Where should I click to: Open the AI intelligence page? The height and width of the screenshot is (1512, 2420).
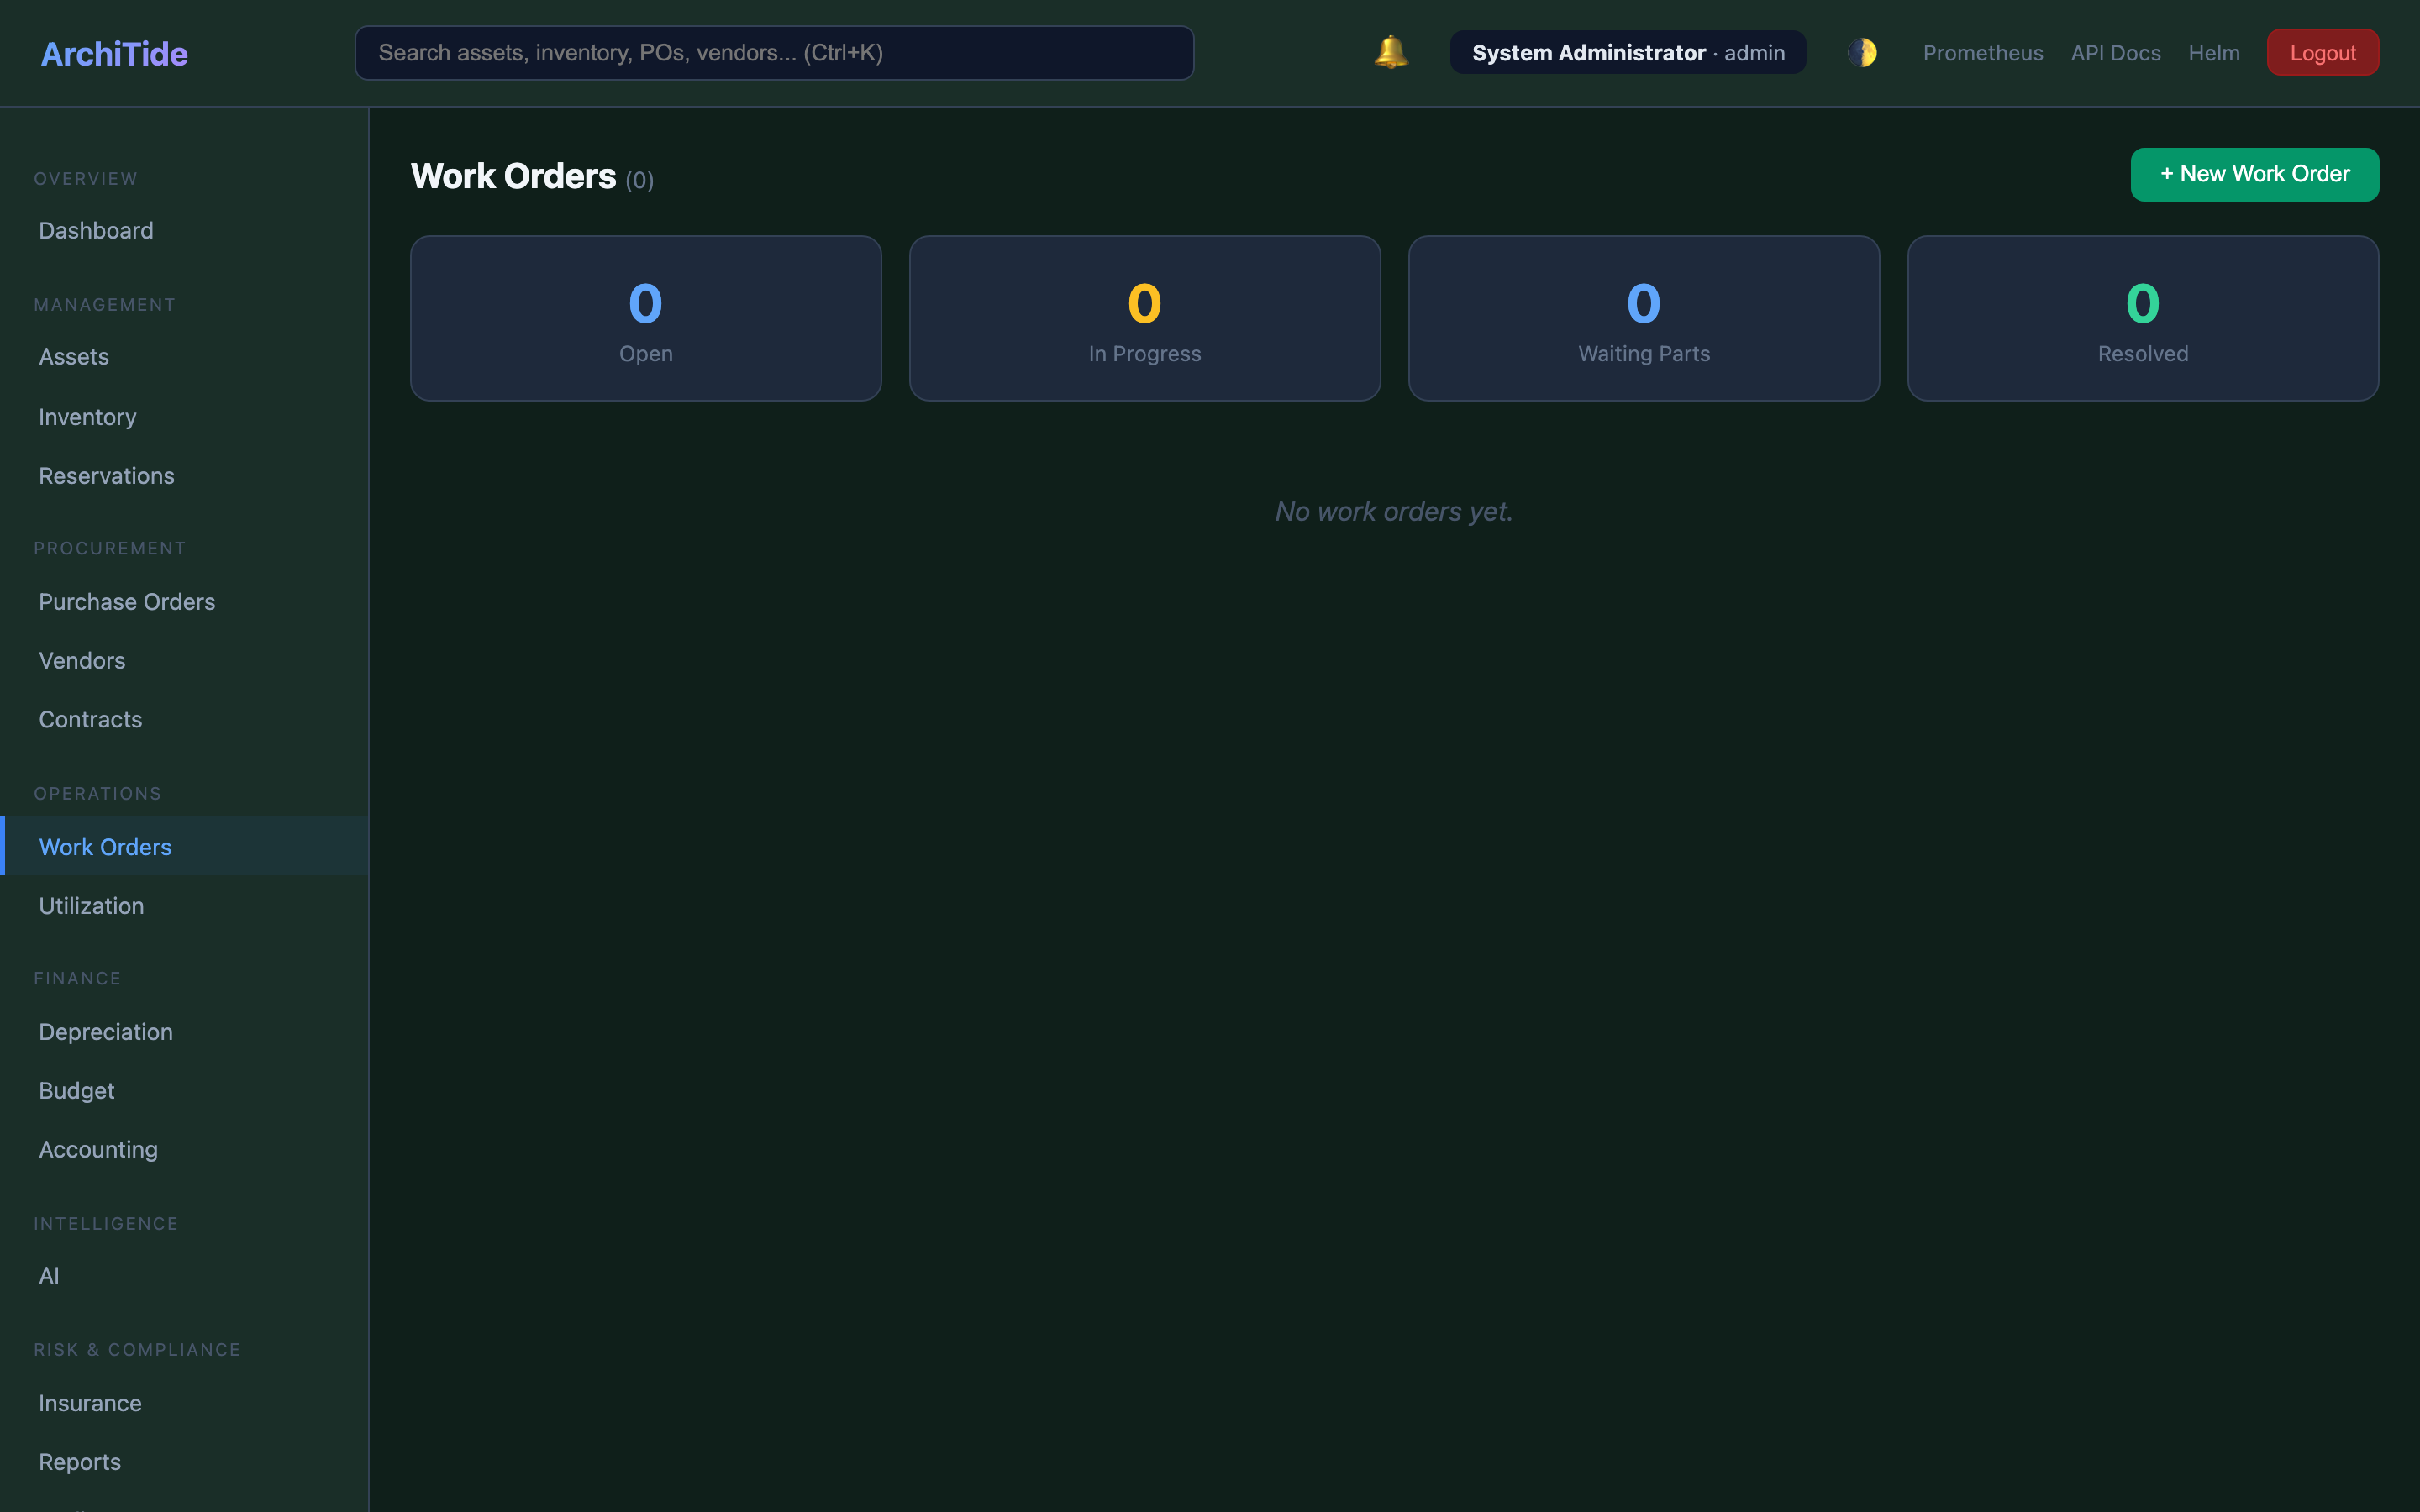(x=49, y=1275)
